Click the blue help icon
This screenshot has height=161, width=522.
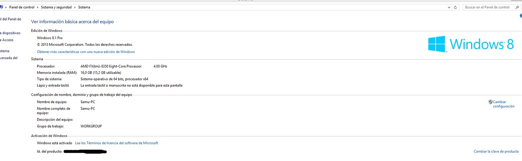pyautogui.click(x=521, y=15)
